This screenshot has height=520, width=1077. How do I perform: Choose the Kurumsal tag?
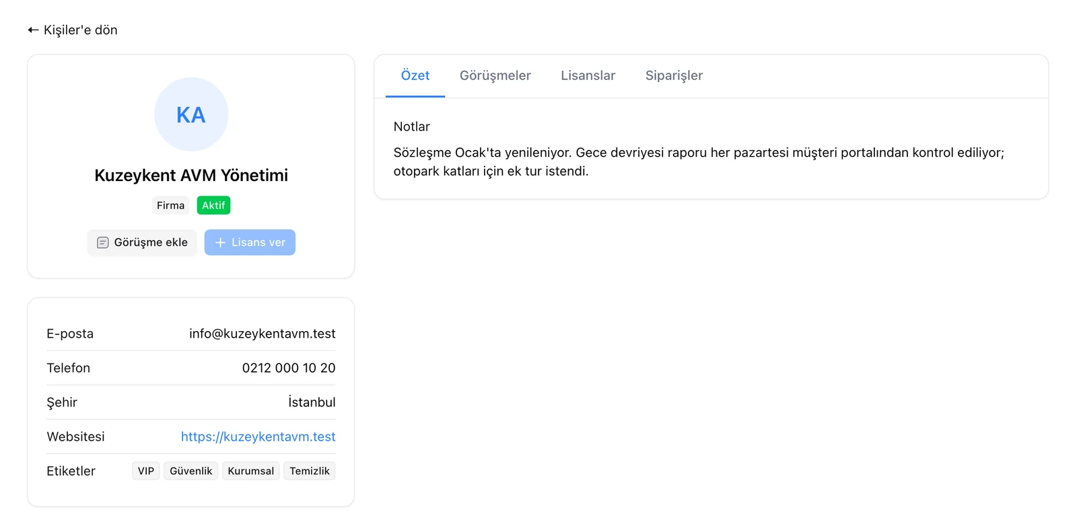(x=251, y=471)
